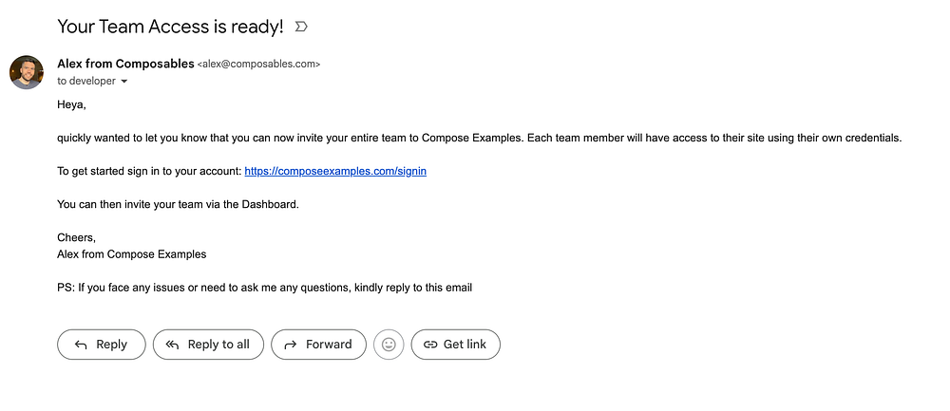Click the 'Cheers,' sign-off line
The height and width of the screenshot is (411, 950).
coord(76,237)
